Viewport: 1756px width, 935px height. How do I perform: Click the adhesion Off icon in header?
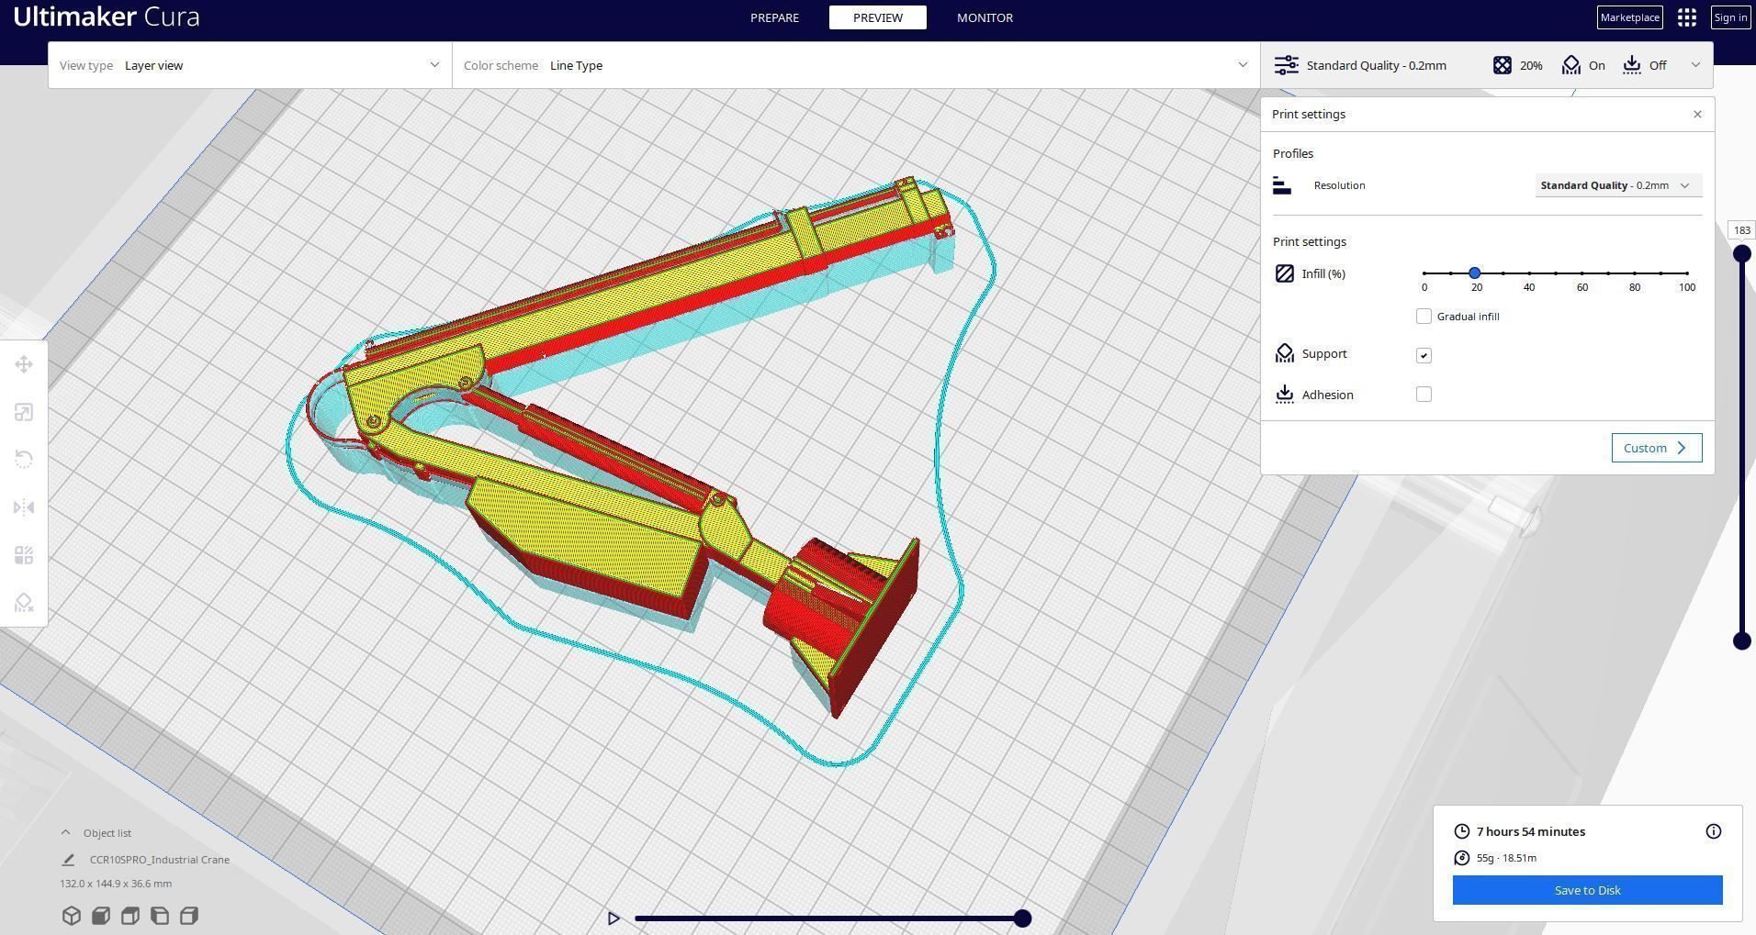[1632, 65]
